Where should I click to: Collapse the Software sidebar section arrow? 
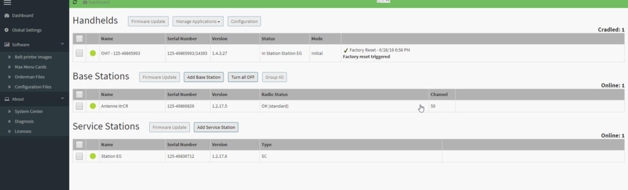pos(62,44)
